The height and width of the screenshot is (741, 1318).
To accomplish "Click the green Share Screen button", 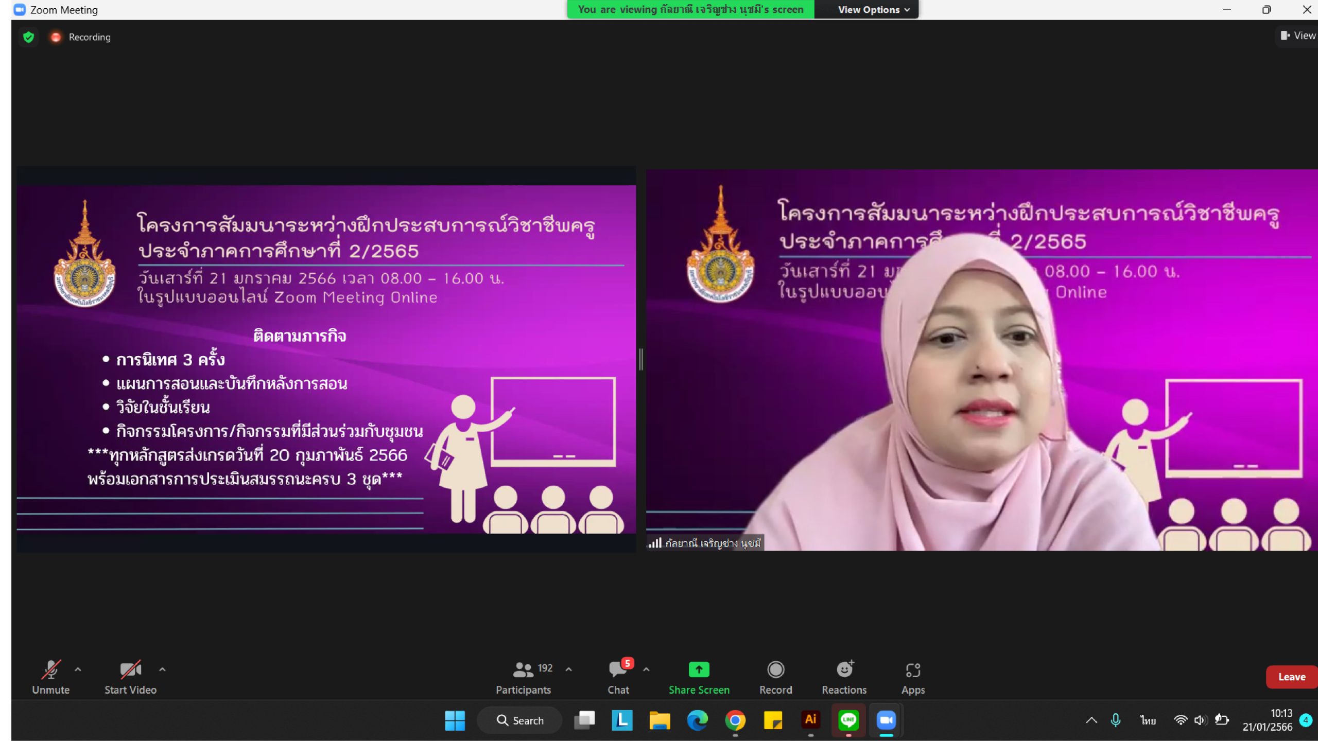I will [x=699, y=677].
